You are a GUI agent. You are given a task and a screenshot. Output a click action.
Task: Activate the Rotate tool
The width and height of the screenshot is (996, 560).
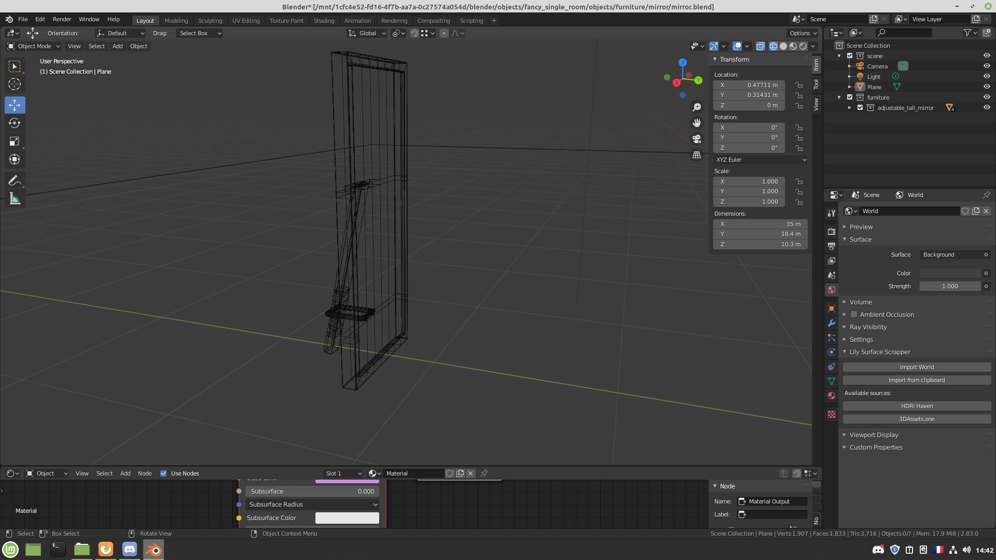(15, 123)
